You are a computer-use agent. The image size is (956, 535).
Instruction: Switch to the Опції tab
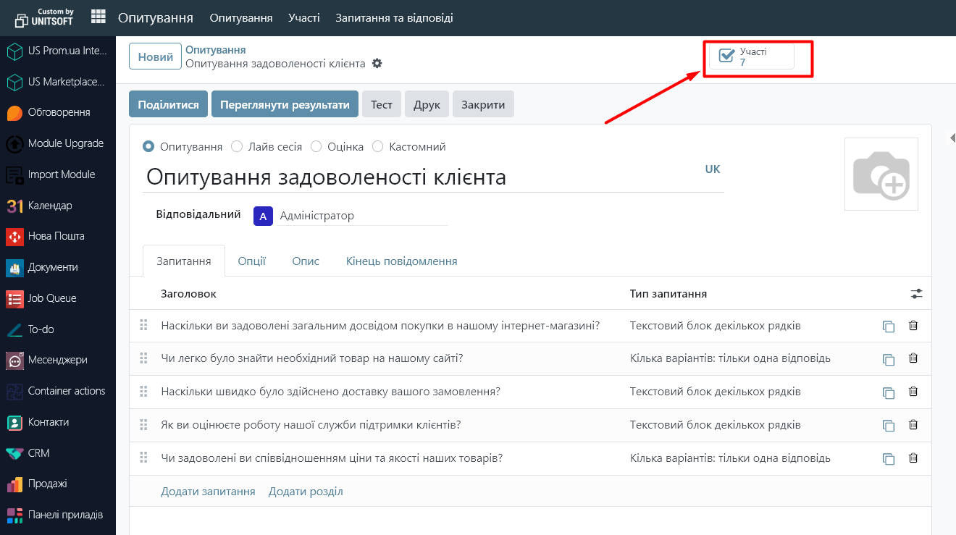coord(251,261)
